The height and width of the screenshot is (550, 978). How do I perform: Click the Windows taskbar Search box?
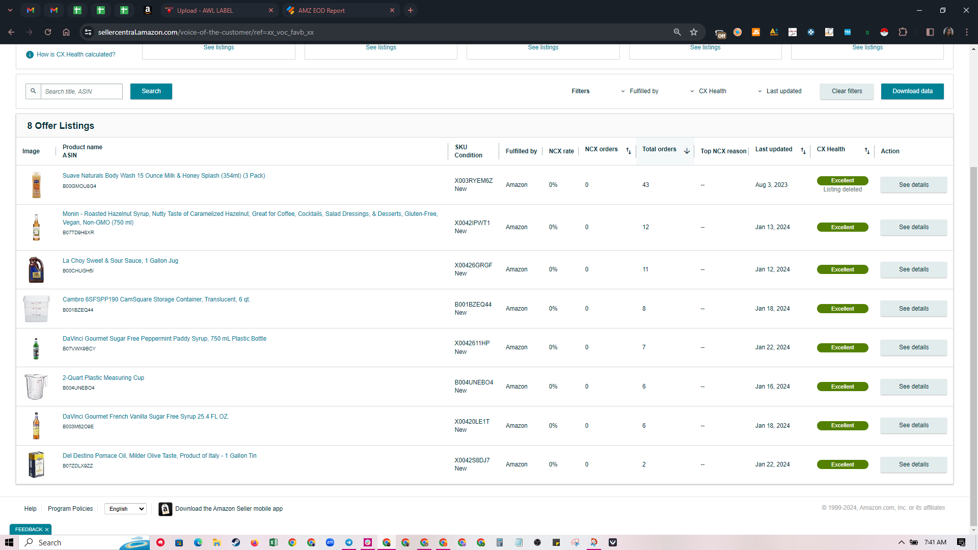(x=85, y=542)
